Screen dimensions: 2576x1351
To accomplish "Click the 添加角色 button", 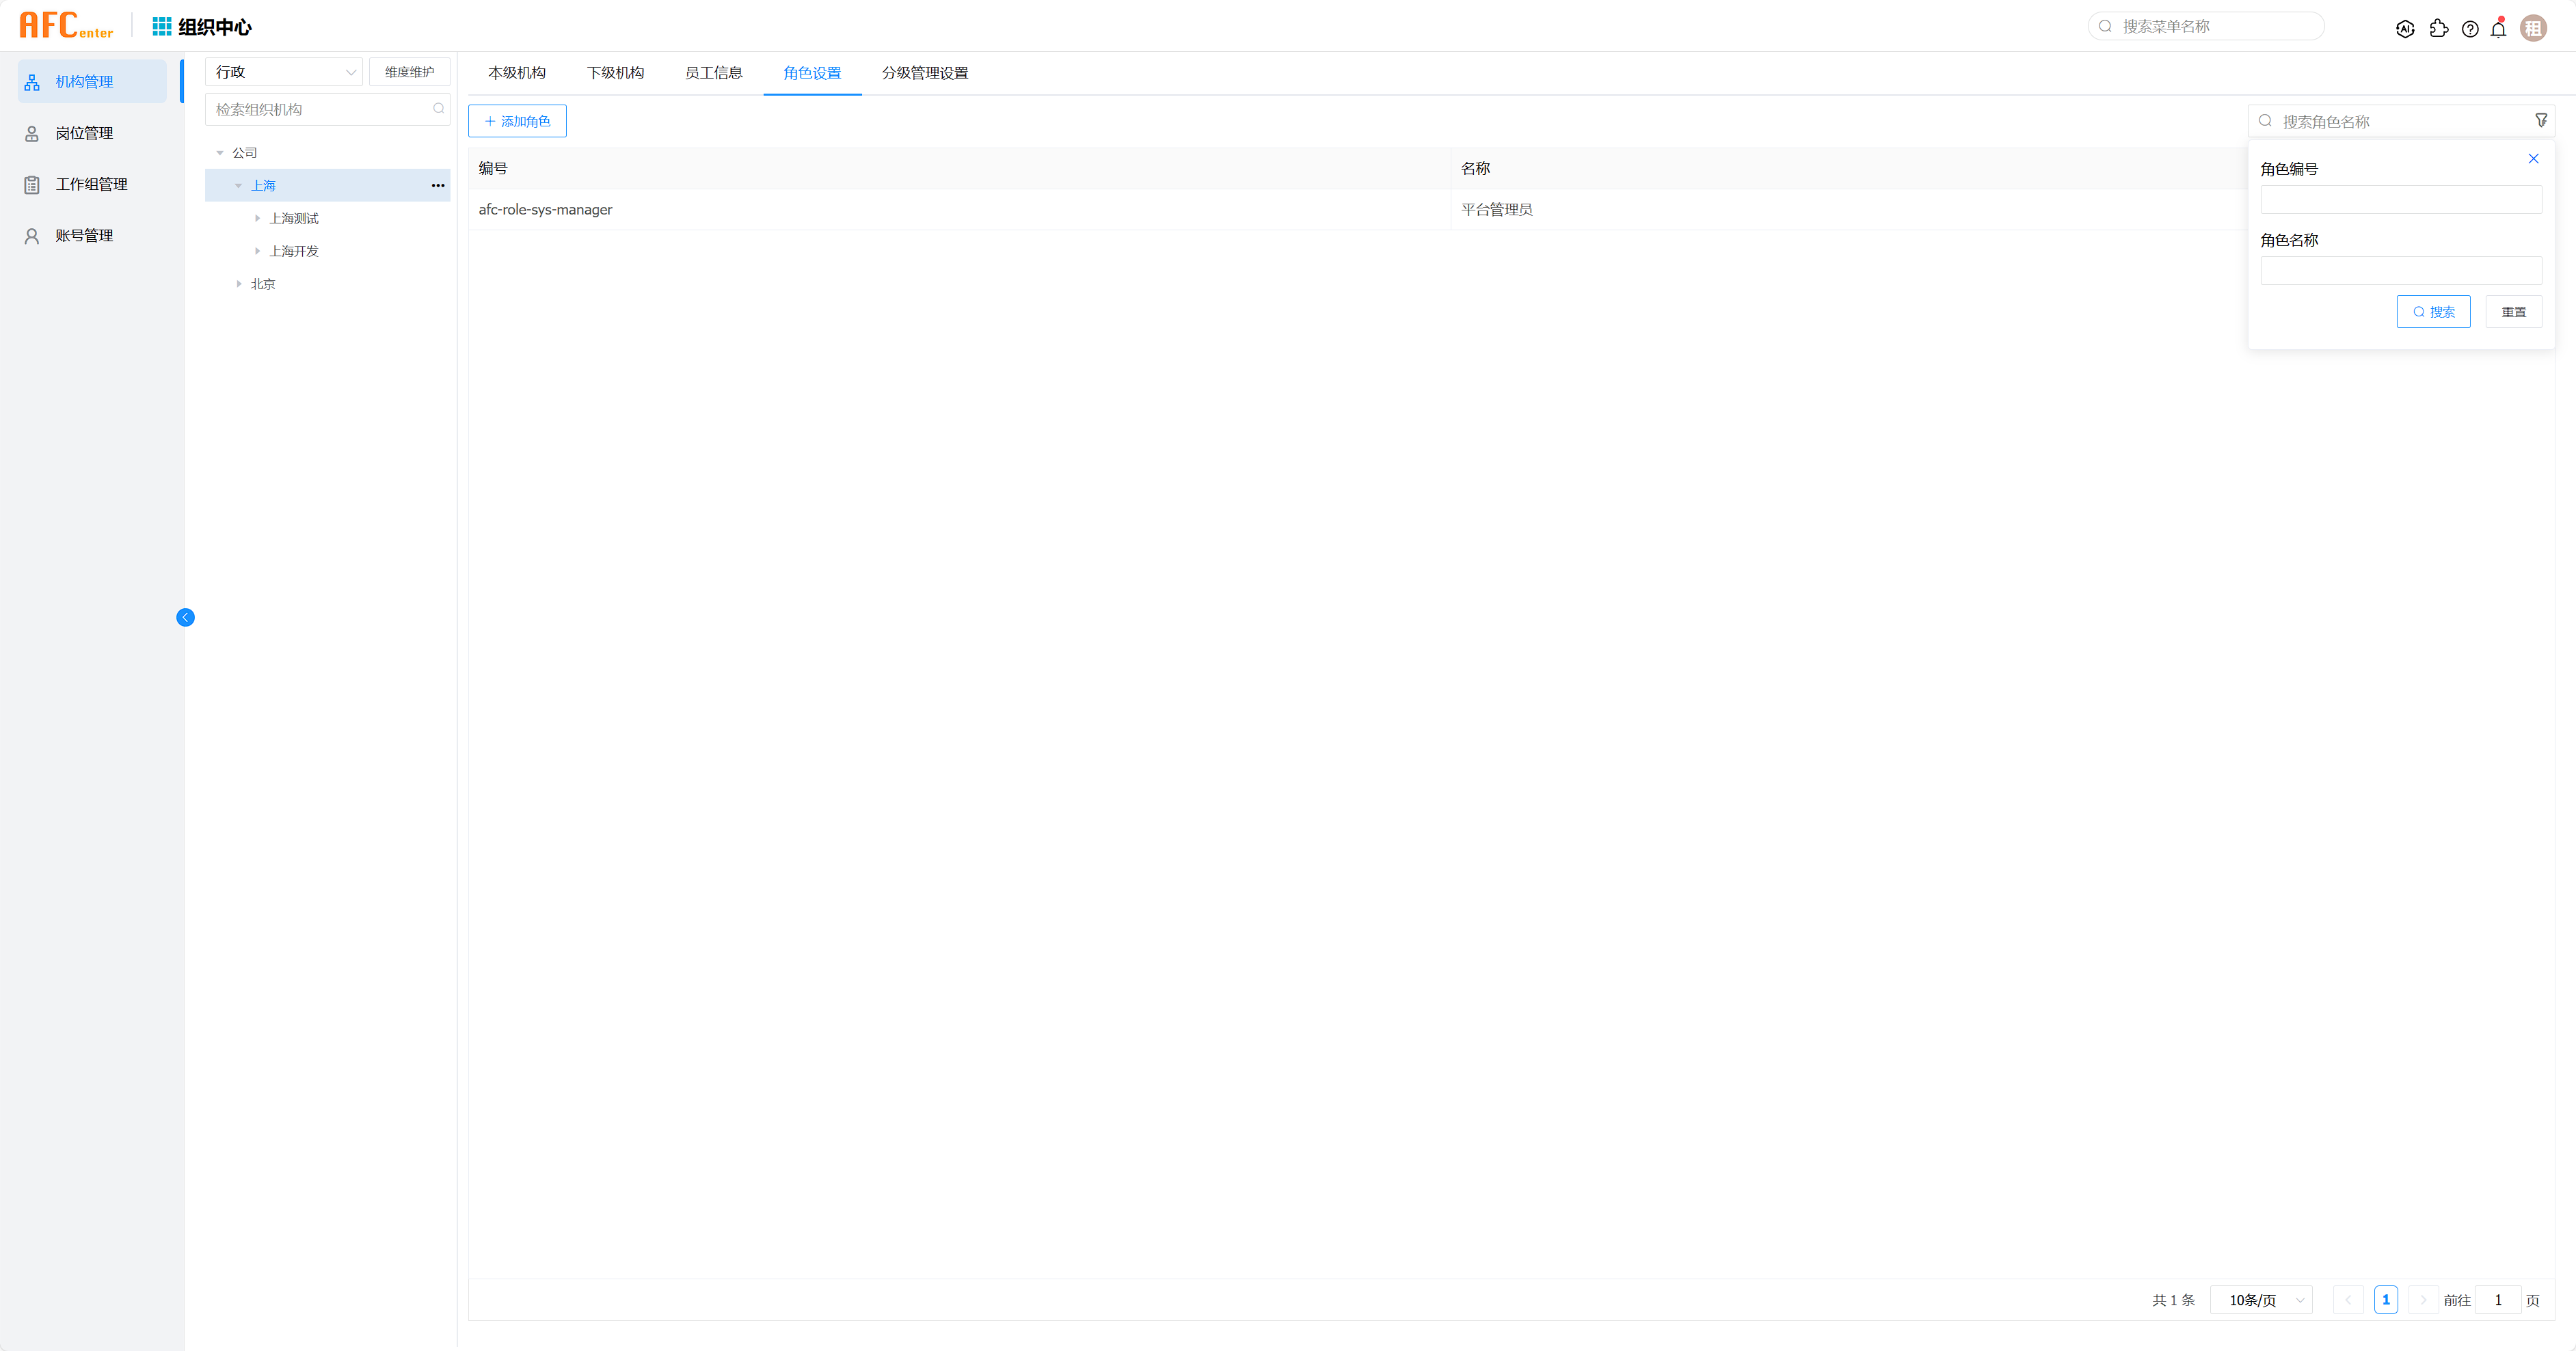I will [517, 121].
